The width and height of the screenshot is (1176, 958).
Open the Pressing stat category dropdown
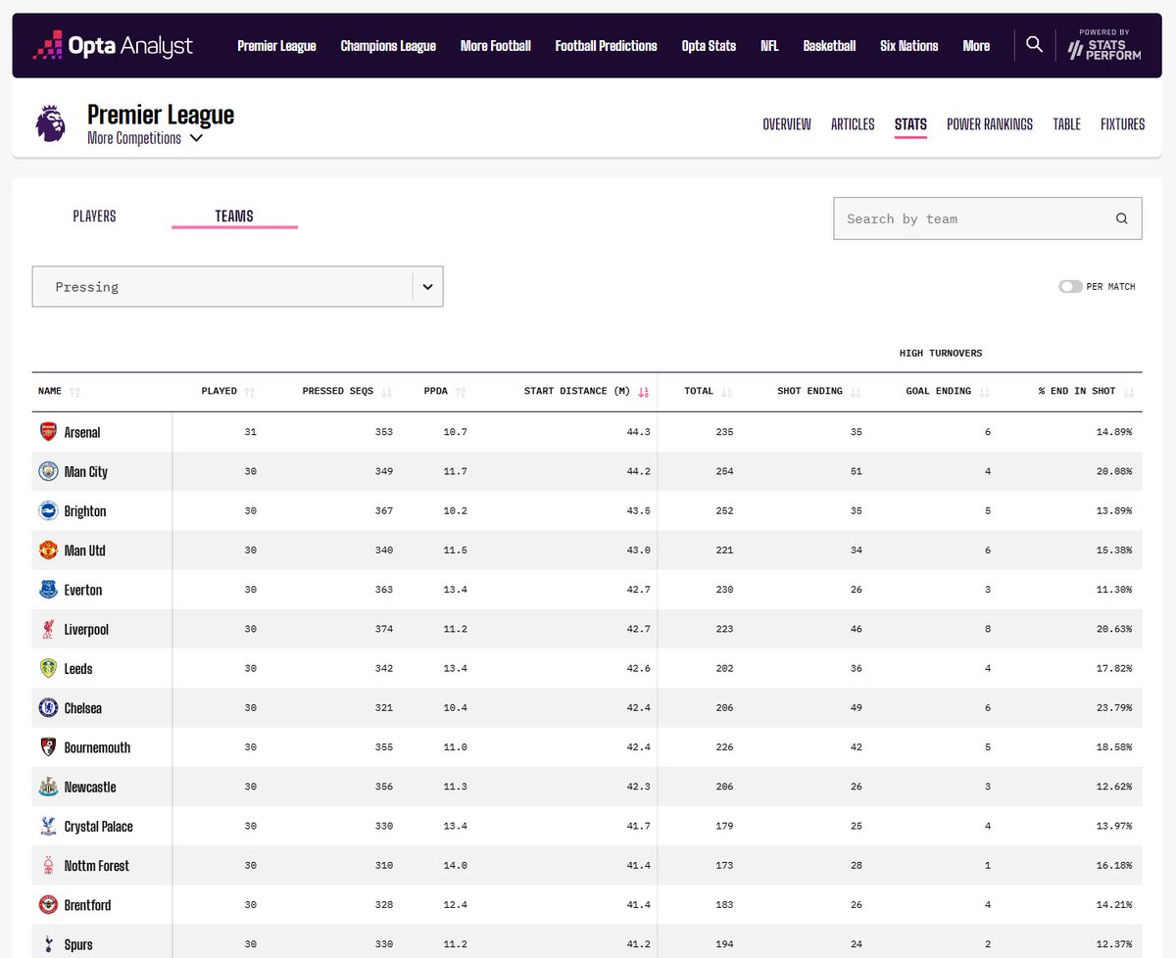237,286
